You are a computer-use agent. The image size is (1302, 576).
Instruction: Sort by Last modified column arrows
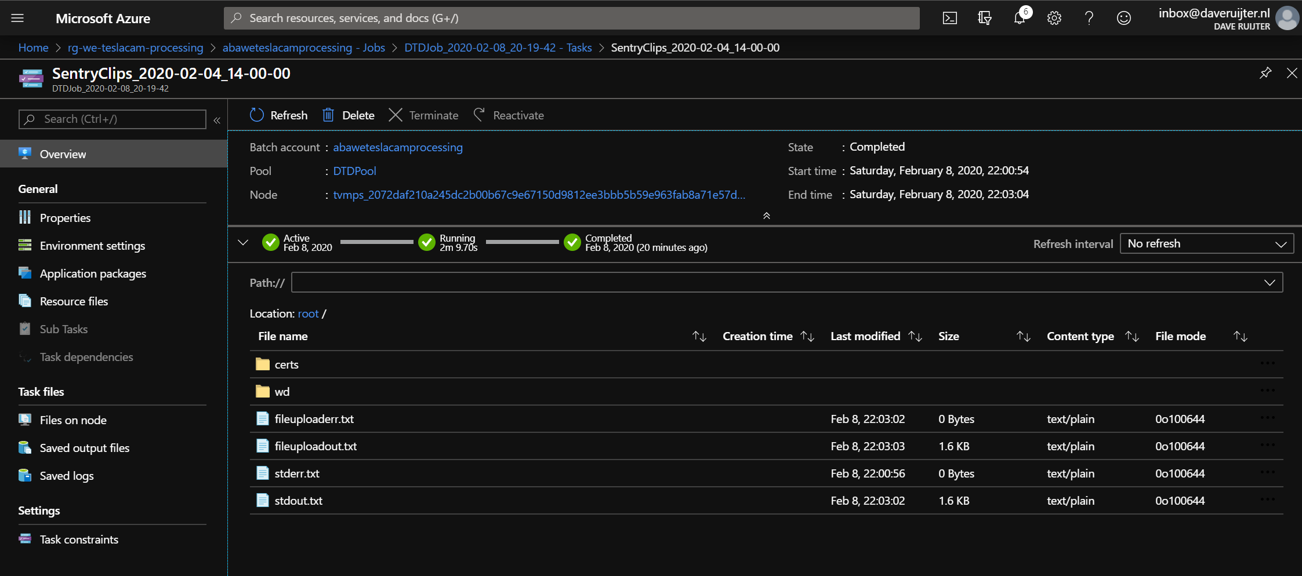915,336
